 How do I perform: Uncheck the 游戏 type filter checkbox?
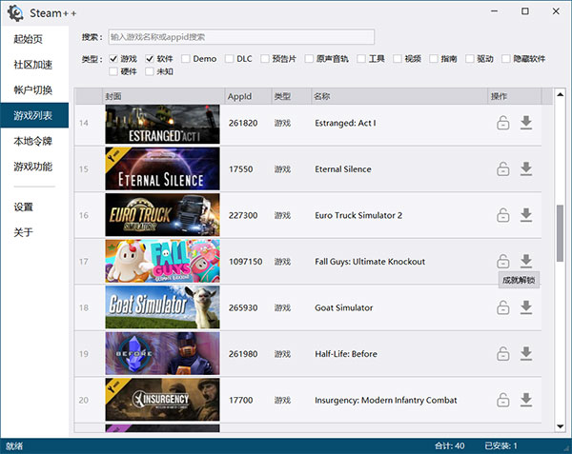coord(114,59)
